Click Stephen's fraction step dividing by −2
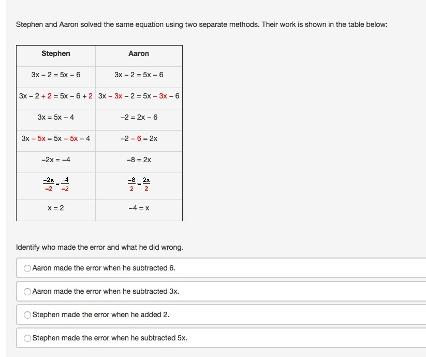 [x=56, y=184]
